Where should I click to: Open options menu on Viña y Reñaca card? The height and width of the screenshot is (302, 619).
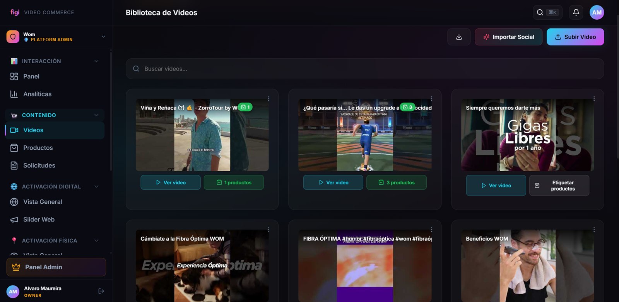click(268, 99)
